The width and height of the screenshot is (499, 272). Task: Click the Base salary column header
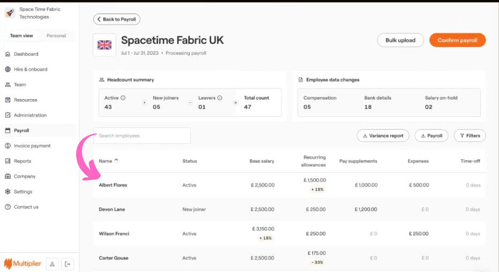point(262,161)
